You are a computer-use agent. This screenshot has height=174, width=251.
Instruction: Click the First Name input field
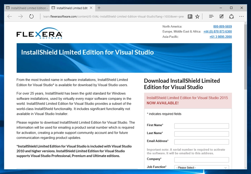pyautogui.click(x=201, y=126)
